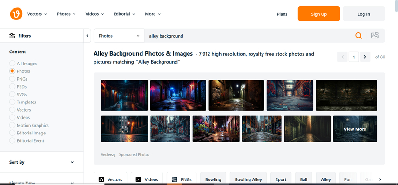Select the Editorial Event radio button
Image resolution: width=398 pixels, height=185 pixels.
(x=12, y=140)
